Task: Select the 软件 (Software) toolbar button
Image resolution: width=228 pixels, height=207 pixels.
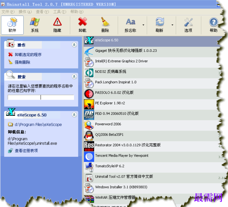Action: 12,25
